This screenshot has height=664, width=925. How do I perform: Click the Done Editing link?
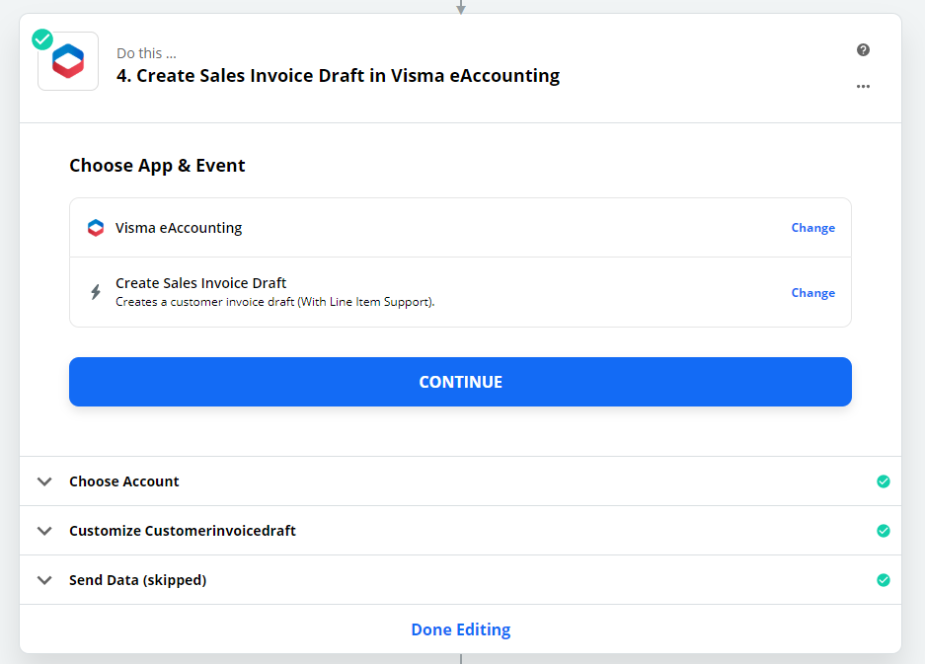(460, 629)
